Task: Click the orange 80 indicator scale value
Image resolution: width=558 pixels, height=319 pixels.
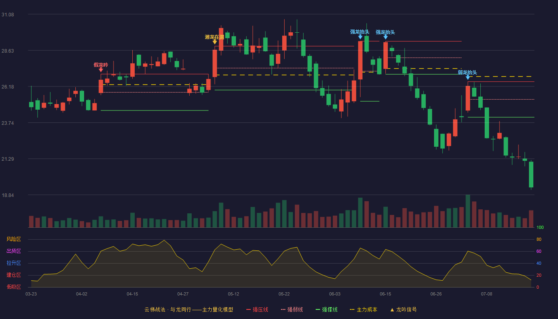Action: 539,239
